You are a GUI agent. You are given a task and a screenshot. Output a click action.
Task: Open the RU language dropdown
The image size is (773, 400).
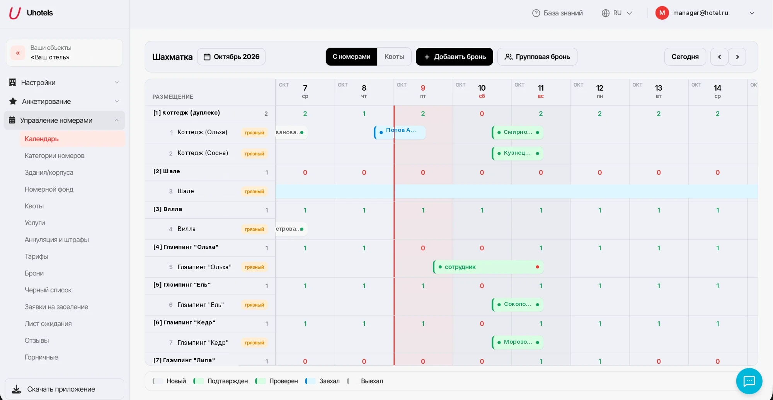click(617, 13)
